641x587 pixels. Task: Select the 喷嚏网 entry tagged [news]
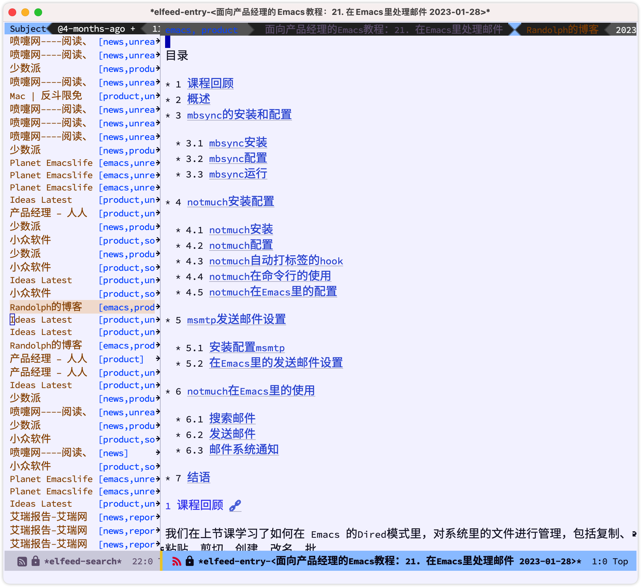click(82, 453)
